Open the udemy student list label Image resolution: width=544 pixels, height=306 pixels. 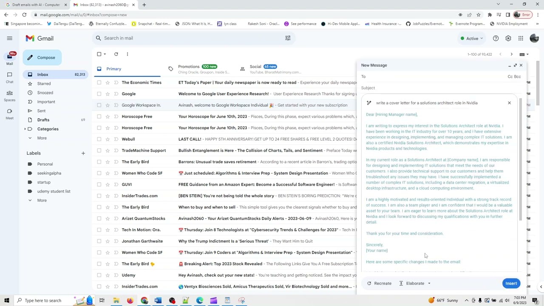click(x=54, y=191)
